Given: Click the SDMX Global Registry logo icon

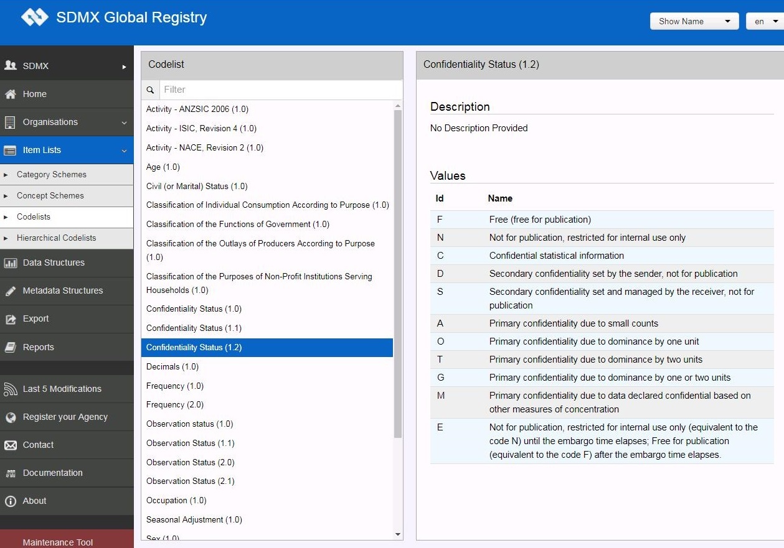Looking at the screenshot, I should pyautogui.click(x=34, y=17).
